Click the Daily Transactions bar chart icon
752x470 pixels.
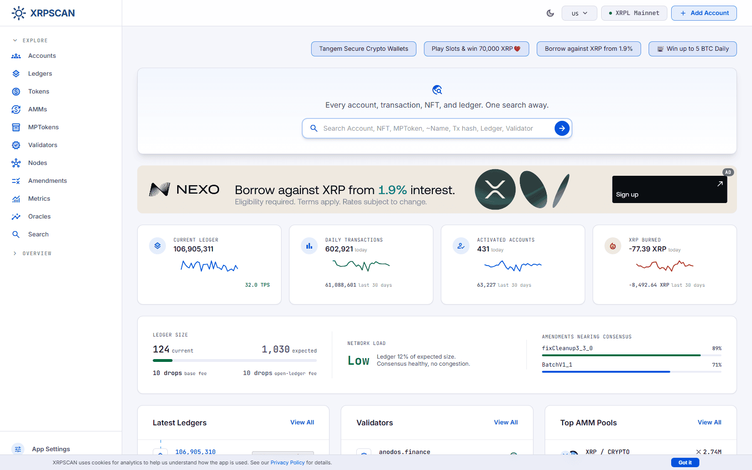point(309,246)
